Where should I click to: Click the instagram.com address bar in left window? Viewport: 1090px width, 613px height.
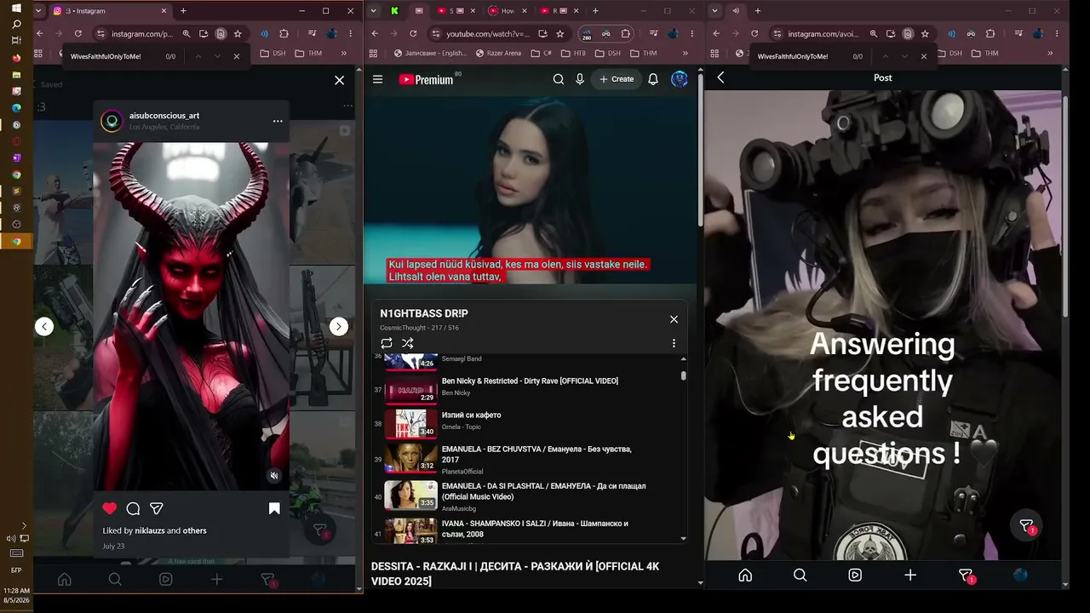tap(141, 34)
